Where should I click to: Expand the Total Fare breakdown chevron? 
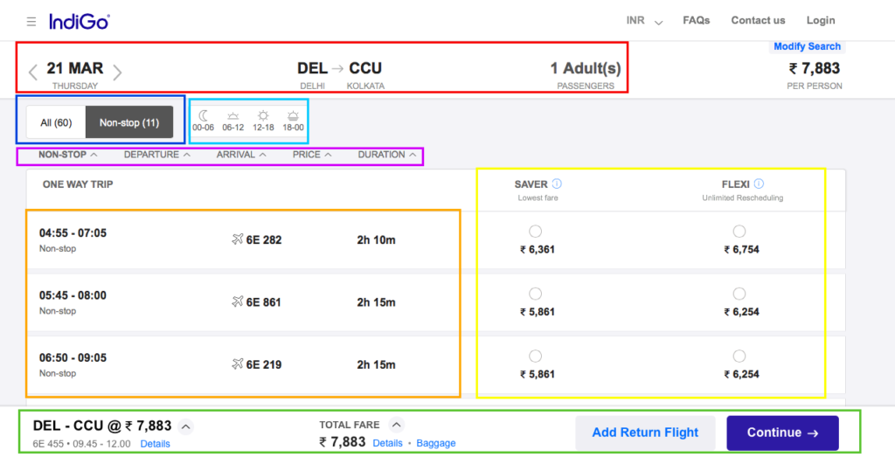tap(396, 426)
